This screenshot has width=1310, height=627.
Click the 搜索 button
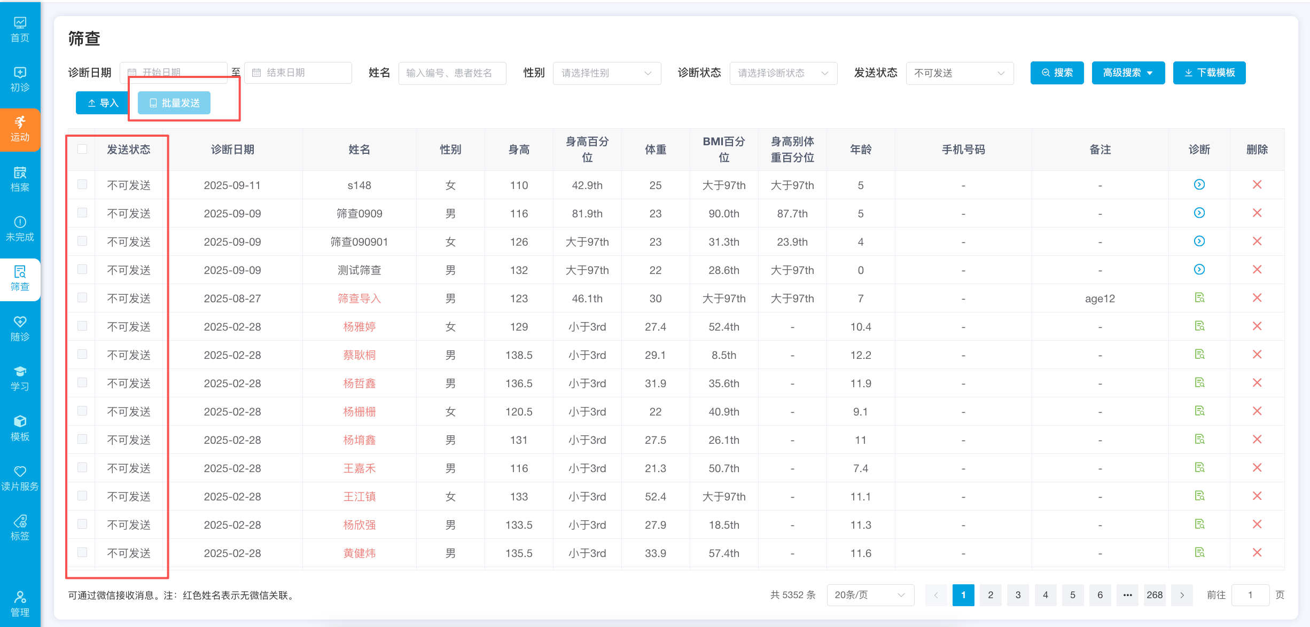coord(1057,73)
